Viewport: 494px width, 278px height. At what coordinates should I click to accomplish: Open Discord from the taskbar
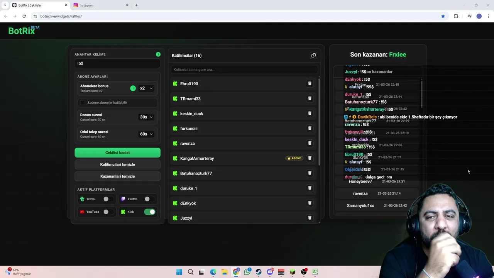pos(270,272)
